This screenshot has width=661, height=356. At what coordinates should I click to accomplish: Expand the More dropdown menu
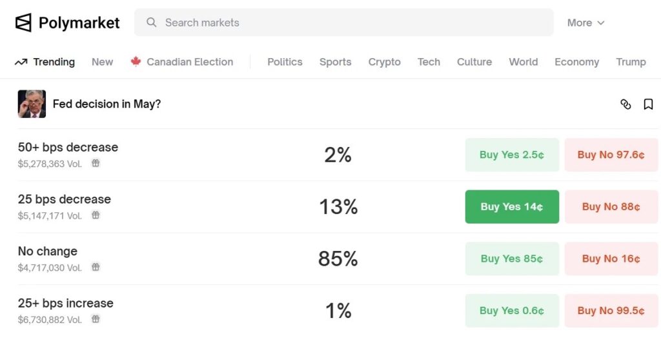coord(585,23)
